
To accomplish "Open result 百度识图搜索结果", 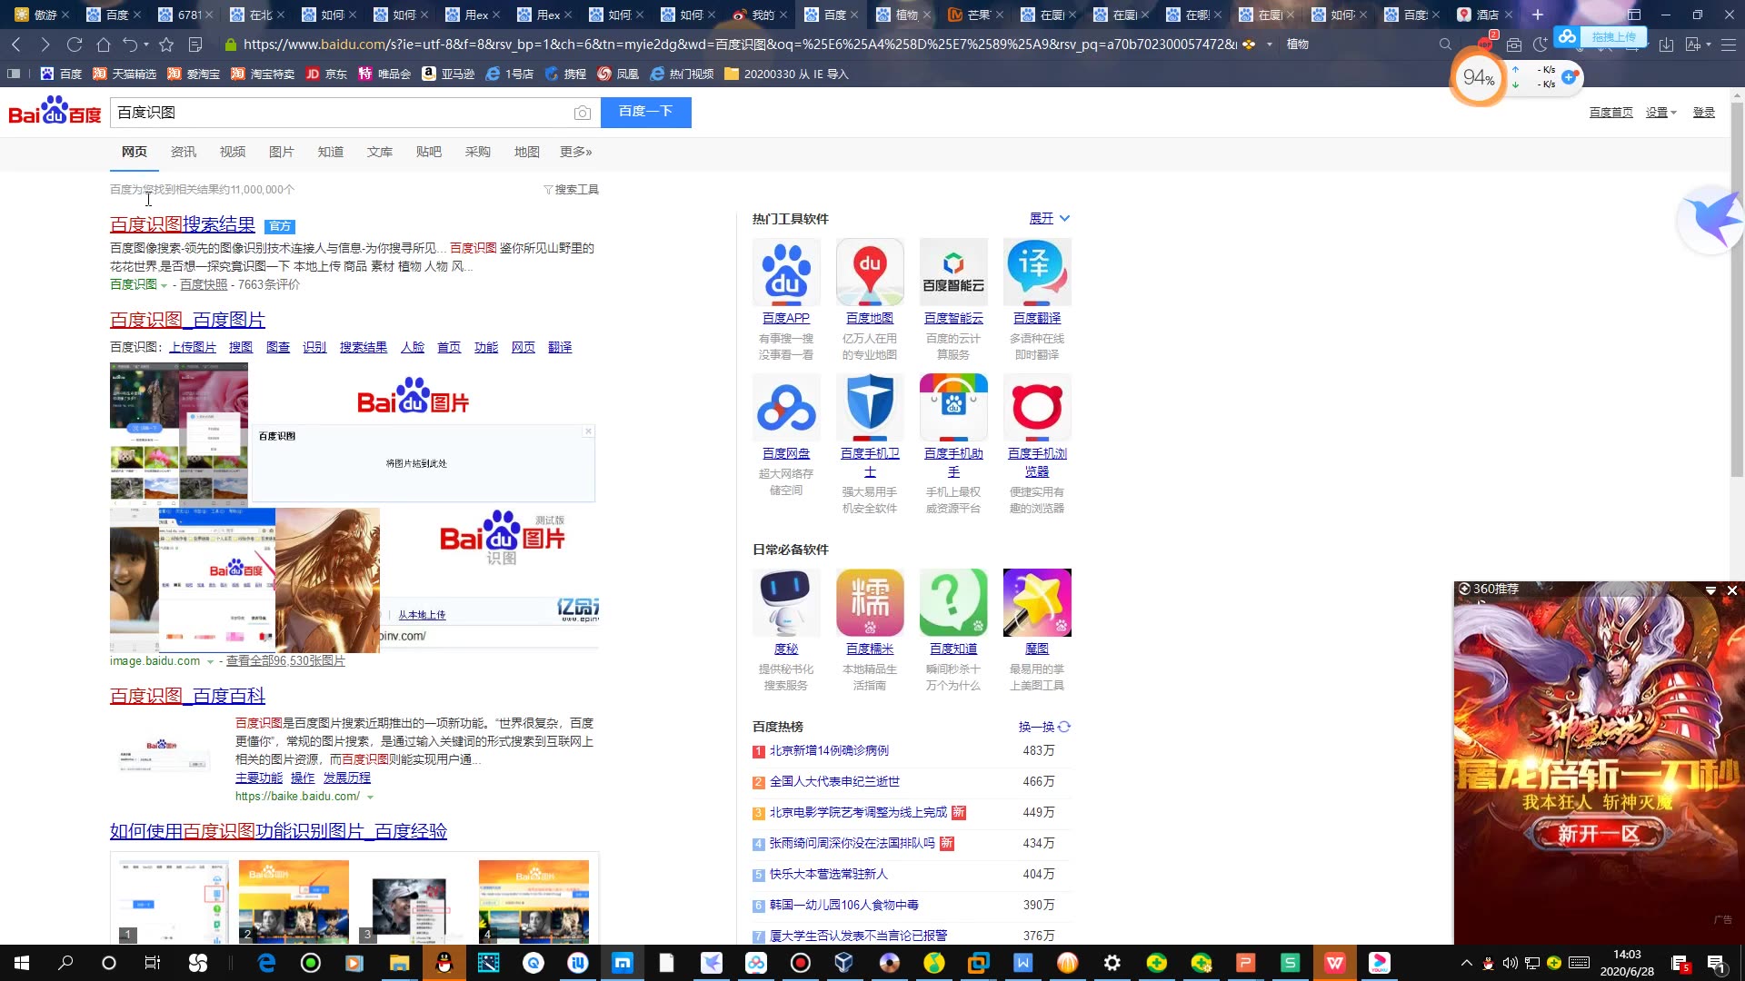I will [x=183, y=224].
